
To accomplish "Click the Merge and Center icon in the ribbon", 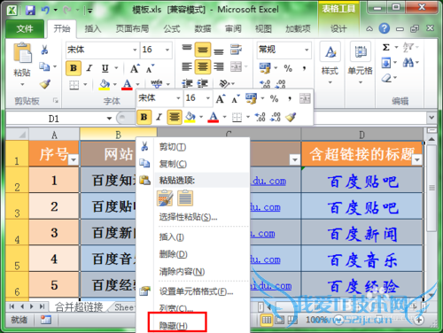I will coord(236,66).
